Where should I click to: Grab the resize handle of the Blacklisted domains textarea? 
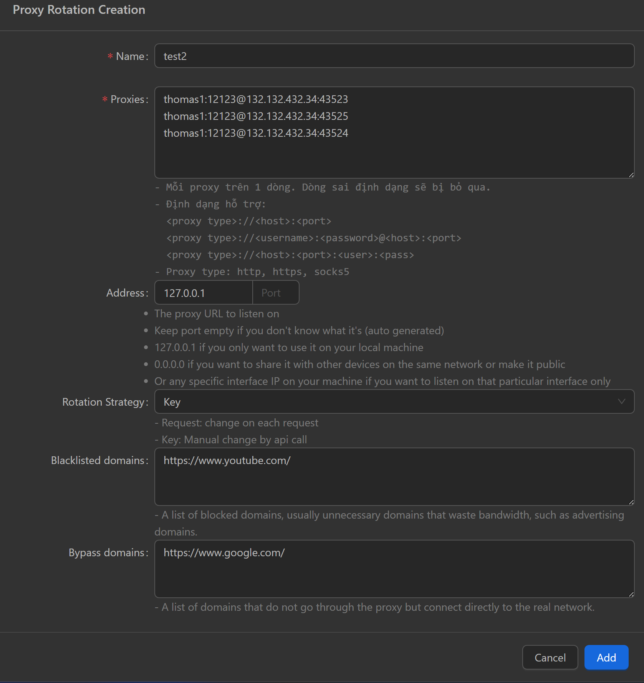click(631, 502)
